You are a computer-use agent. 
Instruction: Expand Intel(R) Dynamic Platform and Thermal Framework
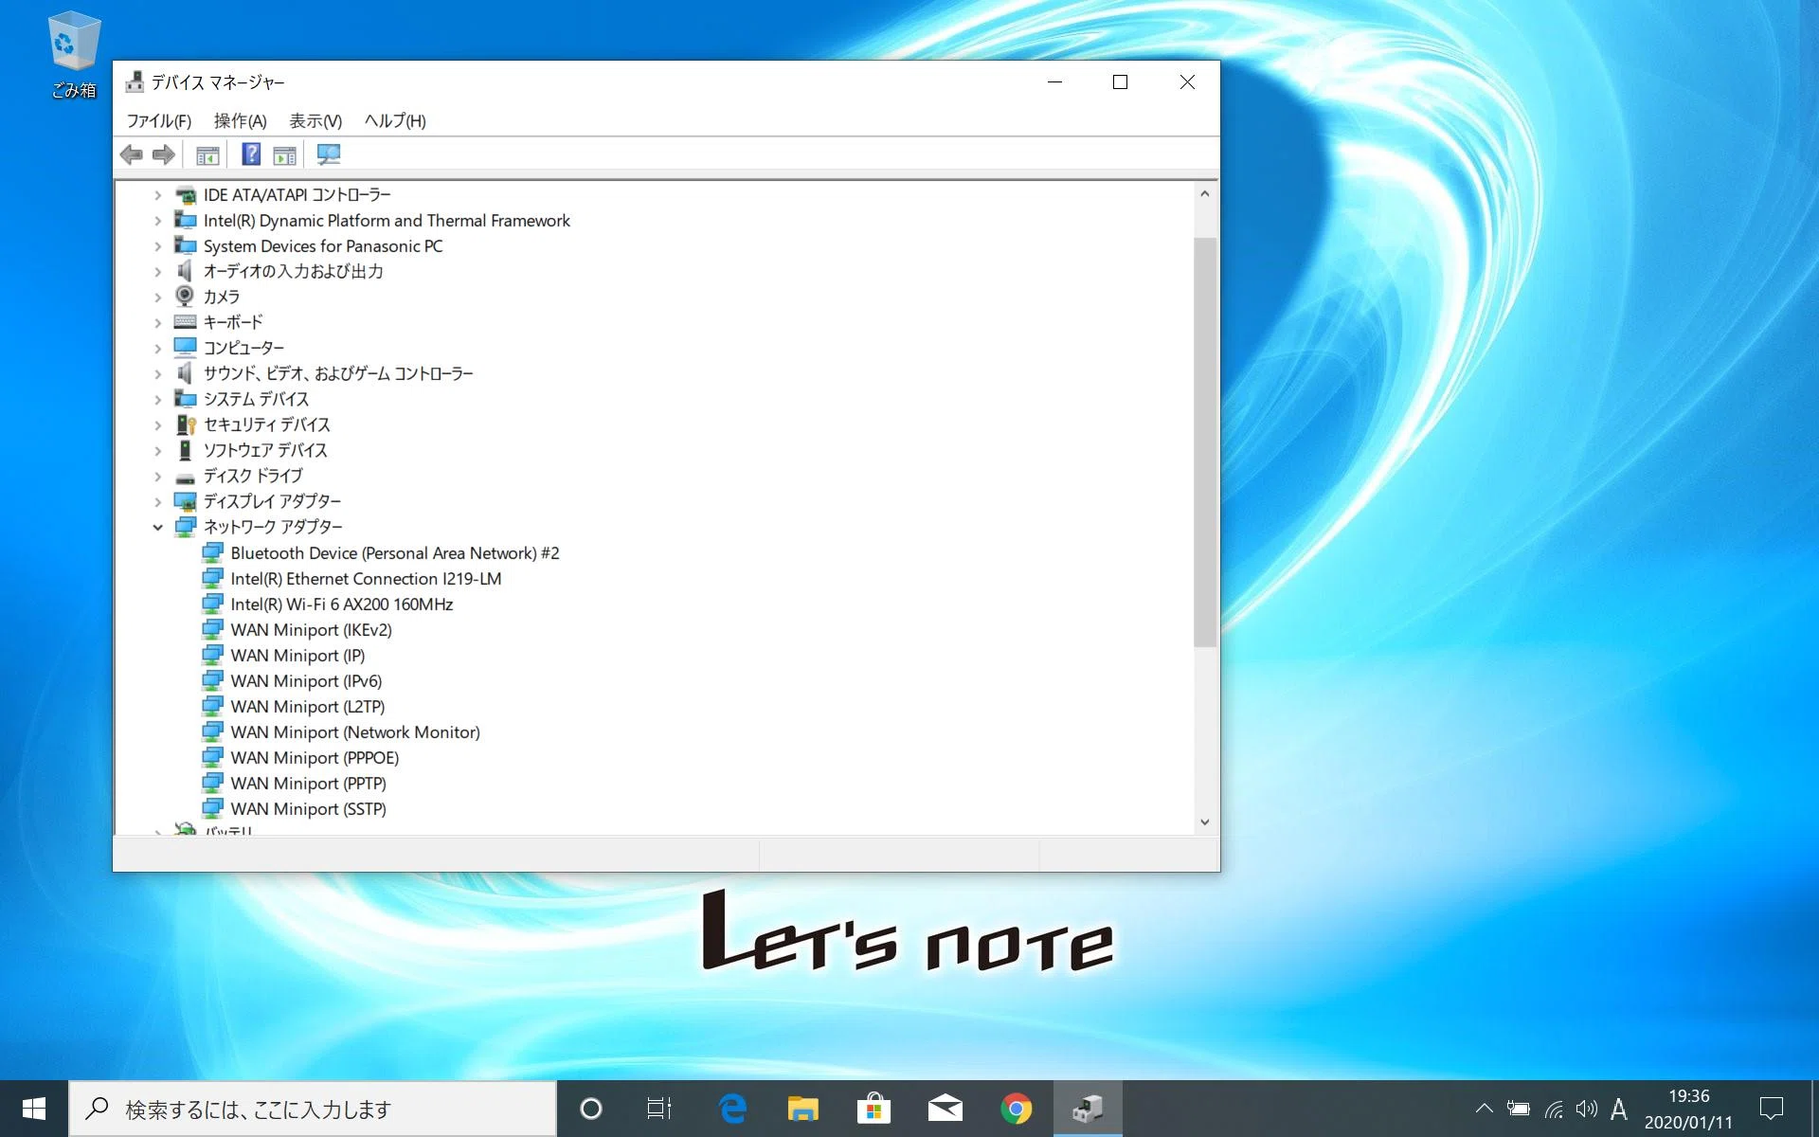(158, 221)
